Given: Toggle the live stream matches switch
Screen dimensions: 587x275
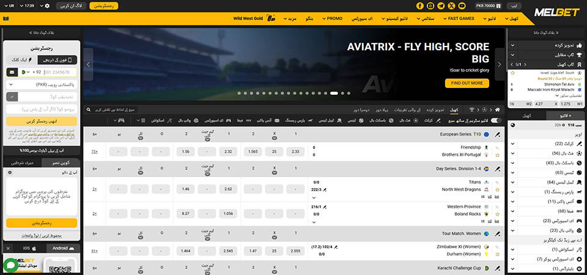Looking at the screenshot, I should coord(496,120).
